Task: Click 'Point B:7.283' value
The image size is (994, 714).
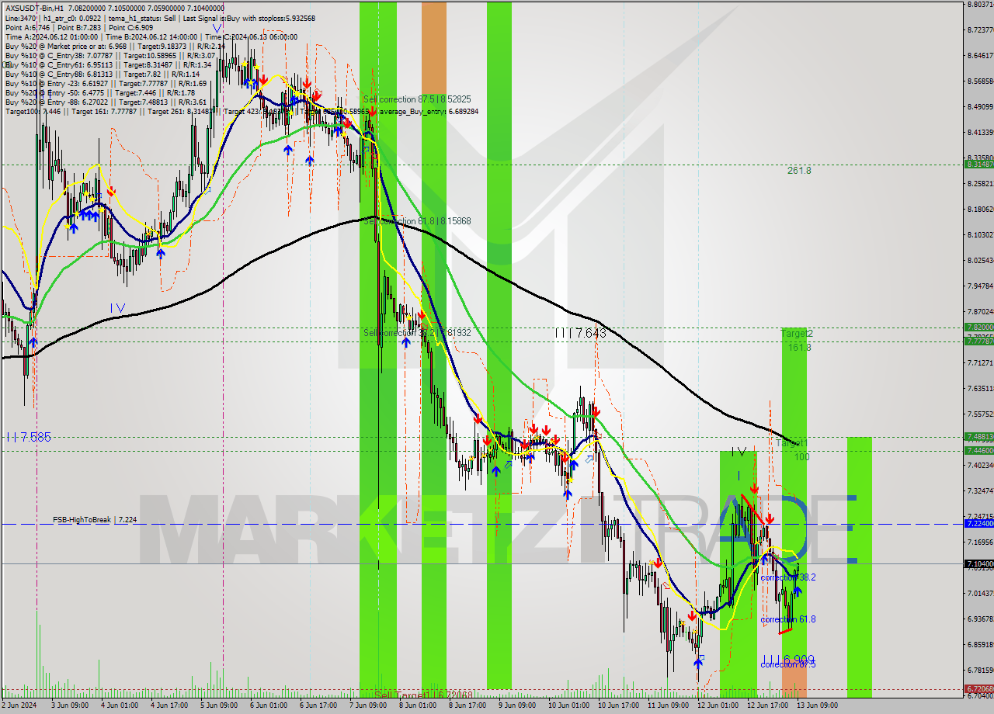Action: coord(79,27)
